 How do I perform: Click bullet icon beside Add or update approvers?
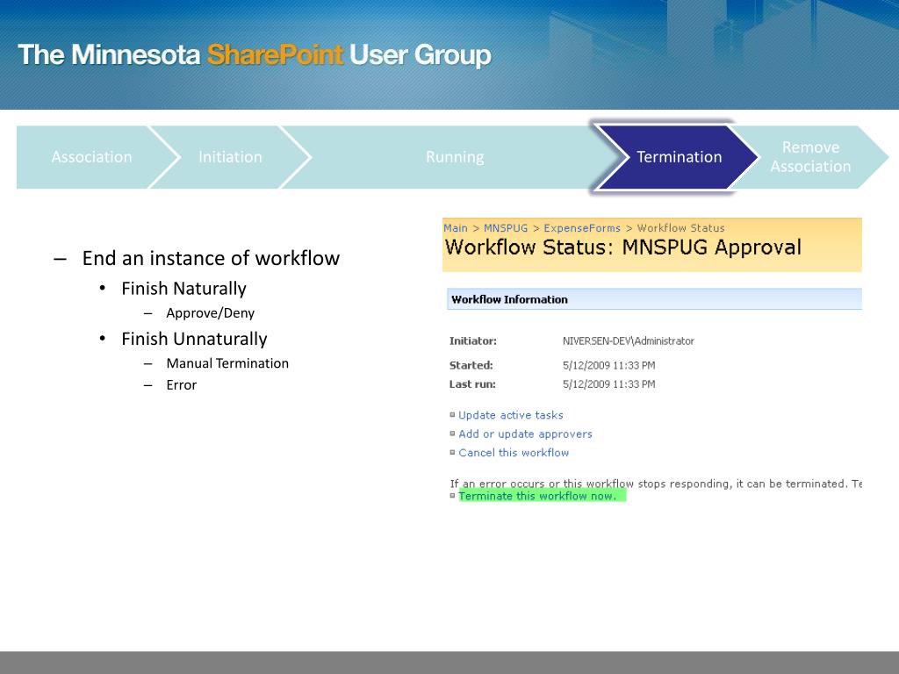[x=452, y=434]
